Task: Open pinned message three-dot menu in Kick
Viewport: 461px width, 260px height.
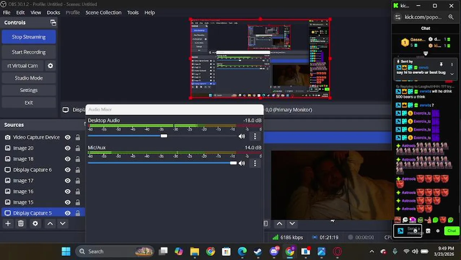Action: click(x=452, y=64)
